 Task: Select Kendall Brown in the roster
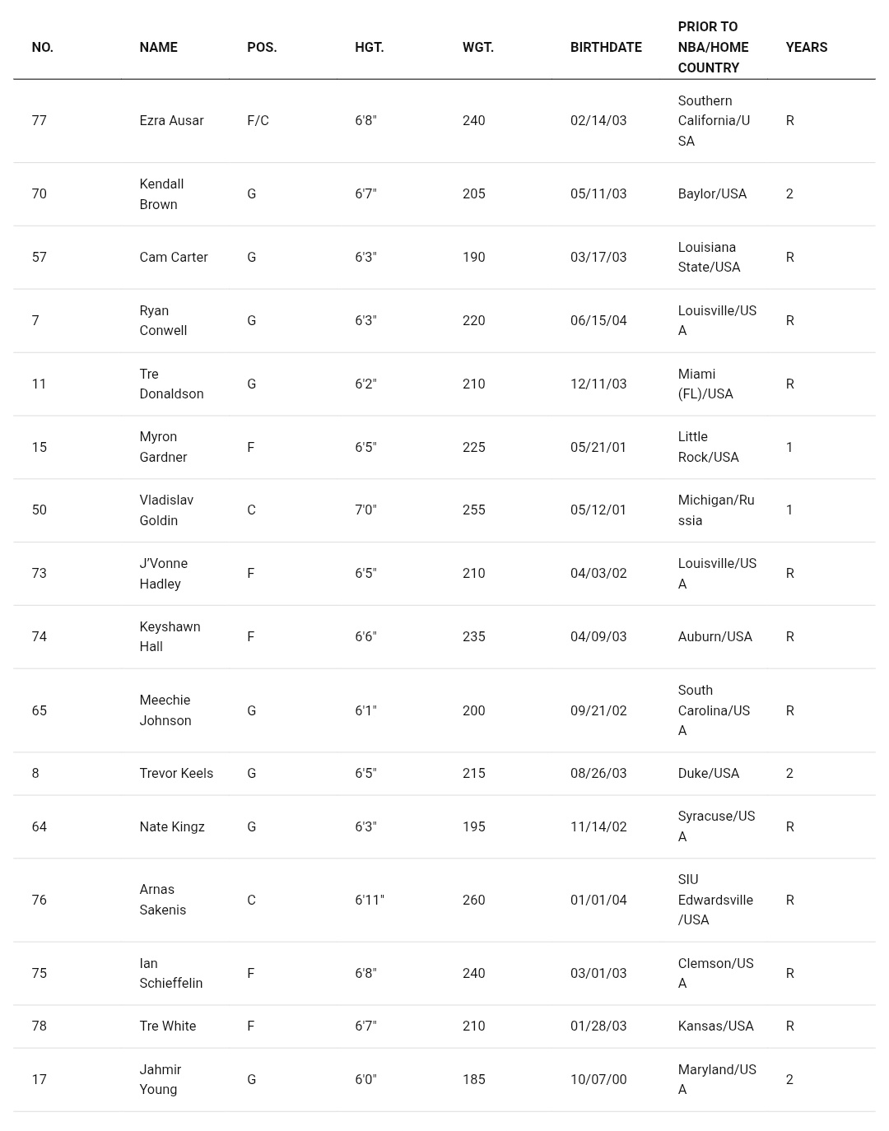point(161,194)
